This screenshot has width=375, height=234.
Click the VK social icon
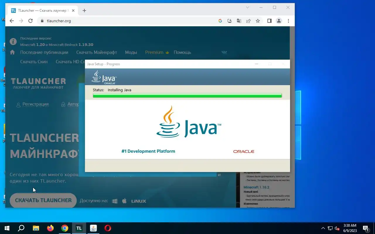pyautogui.click(x=224, y=52)
